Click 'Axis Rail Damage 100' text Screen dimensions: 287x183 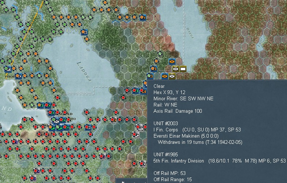178,111
